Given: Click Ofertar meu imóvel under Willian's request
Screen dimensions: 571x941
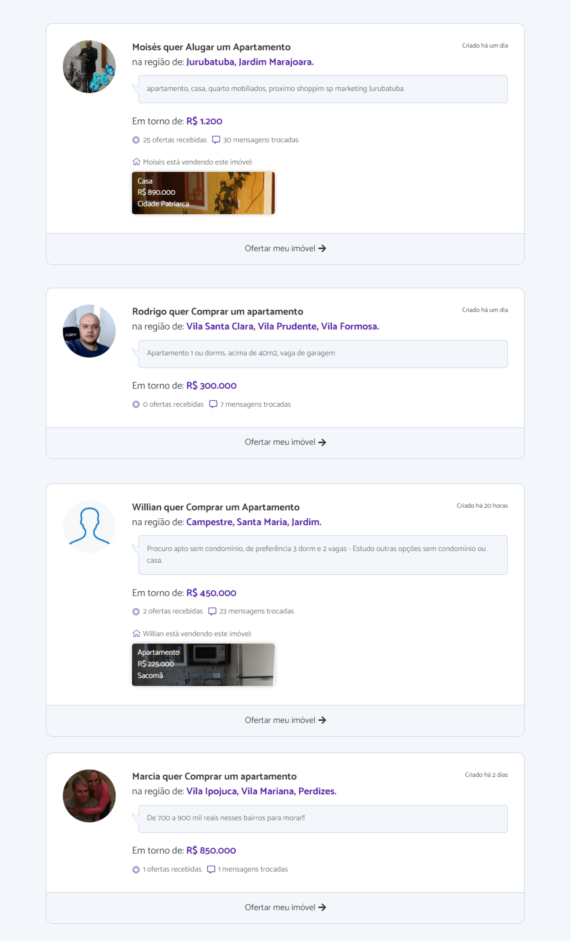Looking at the screenshot, I should click(285, 720).
